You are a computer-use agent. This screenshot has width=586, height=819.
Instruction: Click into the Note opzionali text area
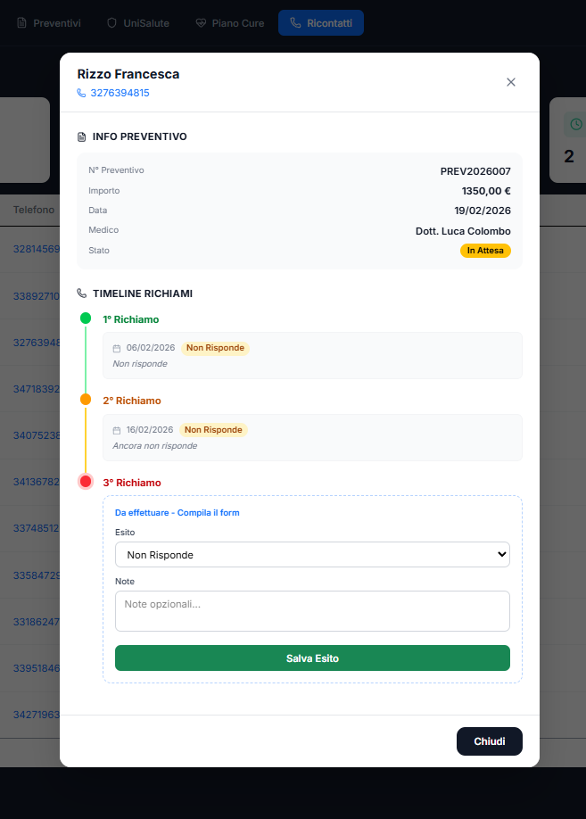pos(312,611)
